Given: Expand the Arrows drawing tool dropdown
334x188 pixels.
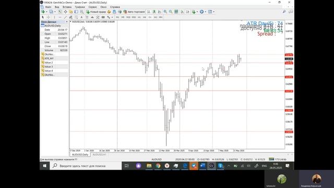Looking at the screenshot, I should pos(112,17).
